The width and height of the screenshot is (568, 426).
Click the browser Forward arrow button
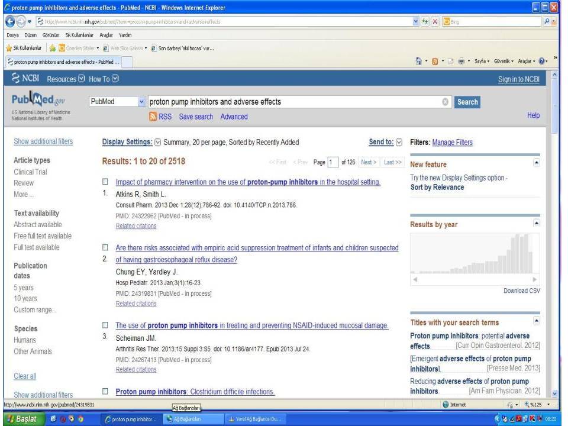point(21,22)
